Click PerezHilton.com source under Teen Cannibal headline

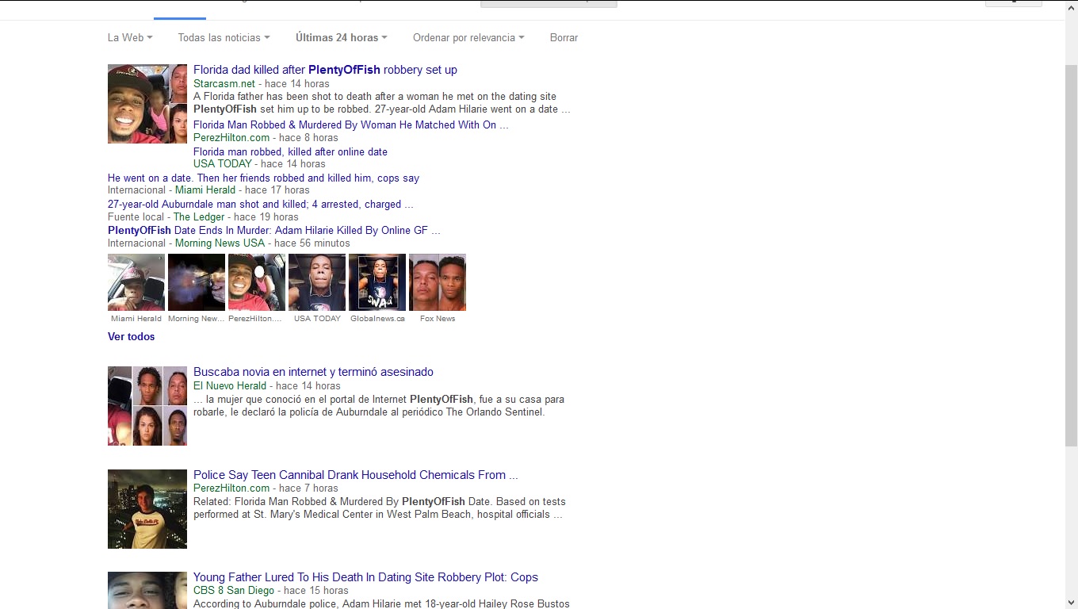(x=231, y=488)
